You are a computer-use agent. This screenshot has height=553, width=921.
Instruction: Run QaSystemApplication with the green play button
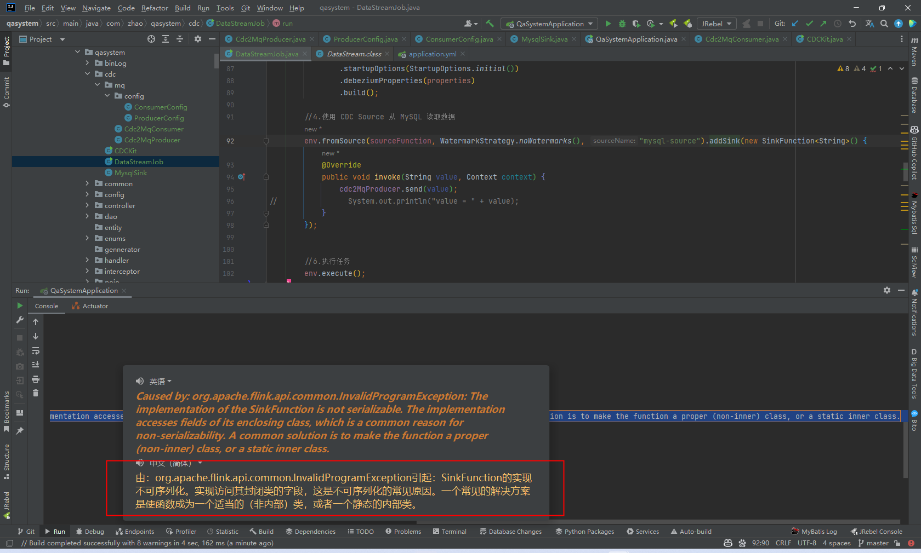pyautogui.click(x=608, y=24)
